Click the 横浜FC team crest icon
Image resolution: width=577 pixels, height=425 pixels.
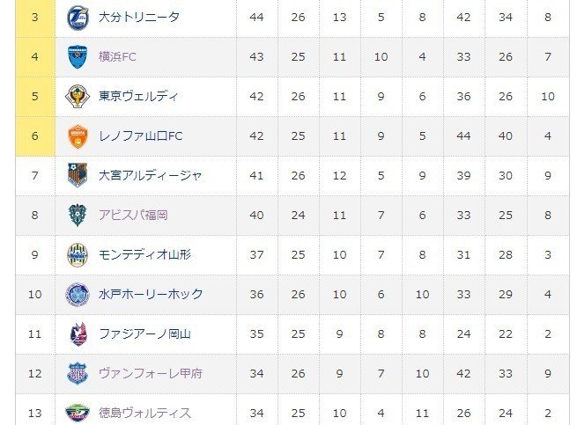coord(78,57)
